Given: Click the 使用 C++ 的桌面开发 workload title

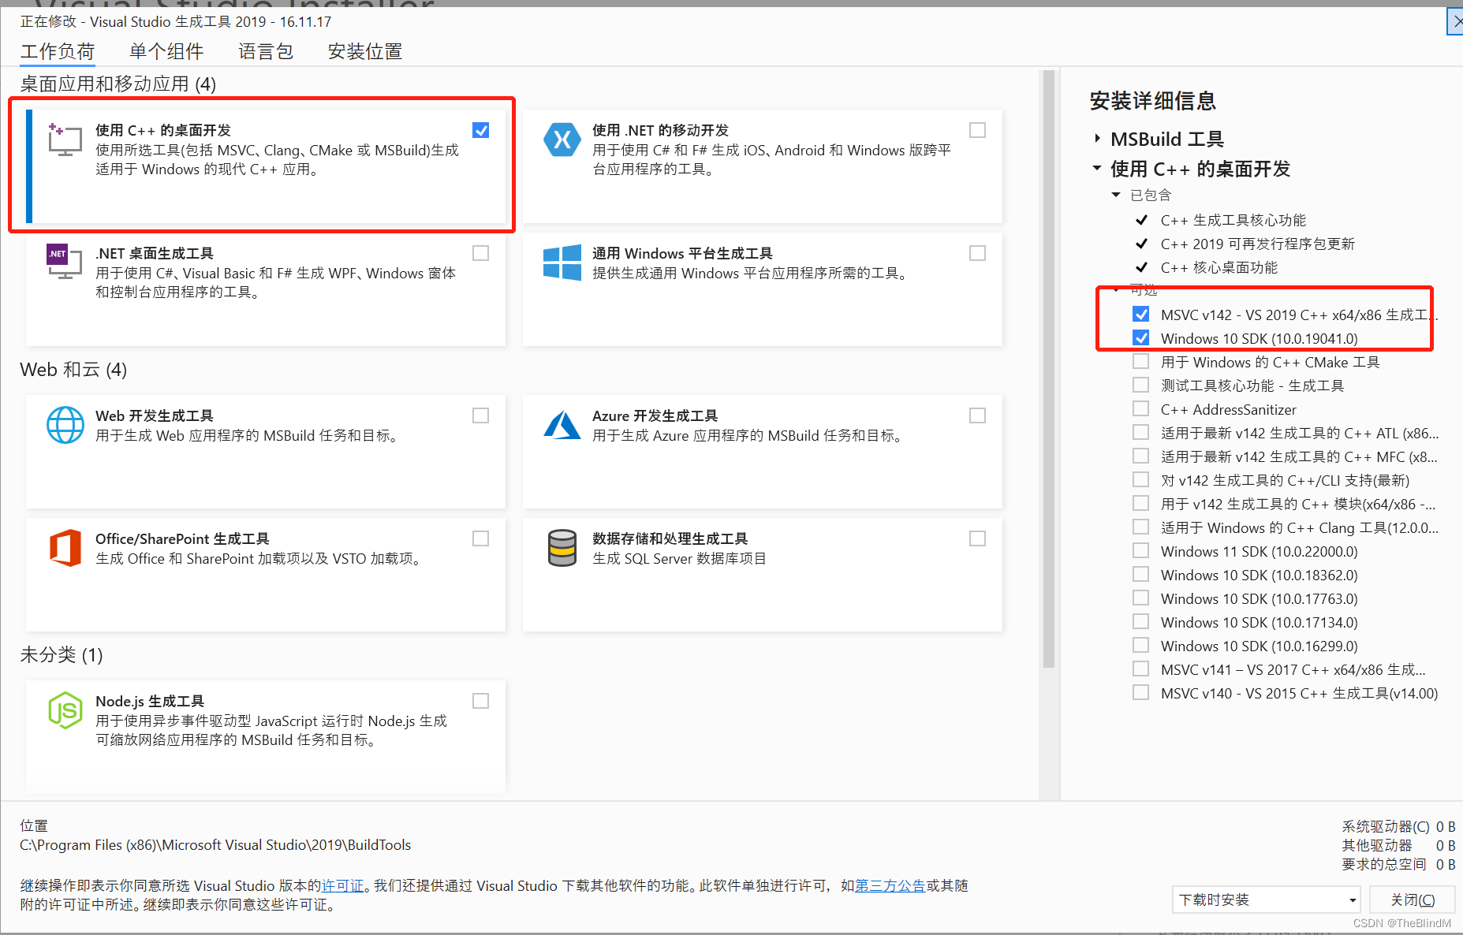Looking at the screenshot, I should click(163, 130).
